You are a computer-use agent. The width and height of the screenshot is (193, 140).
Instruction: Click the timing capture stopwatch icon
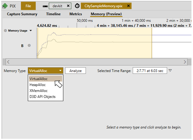(77, 6)
